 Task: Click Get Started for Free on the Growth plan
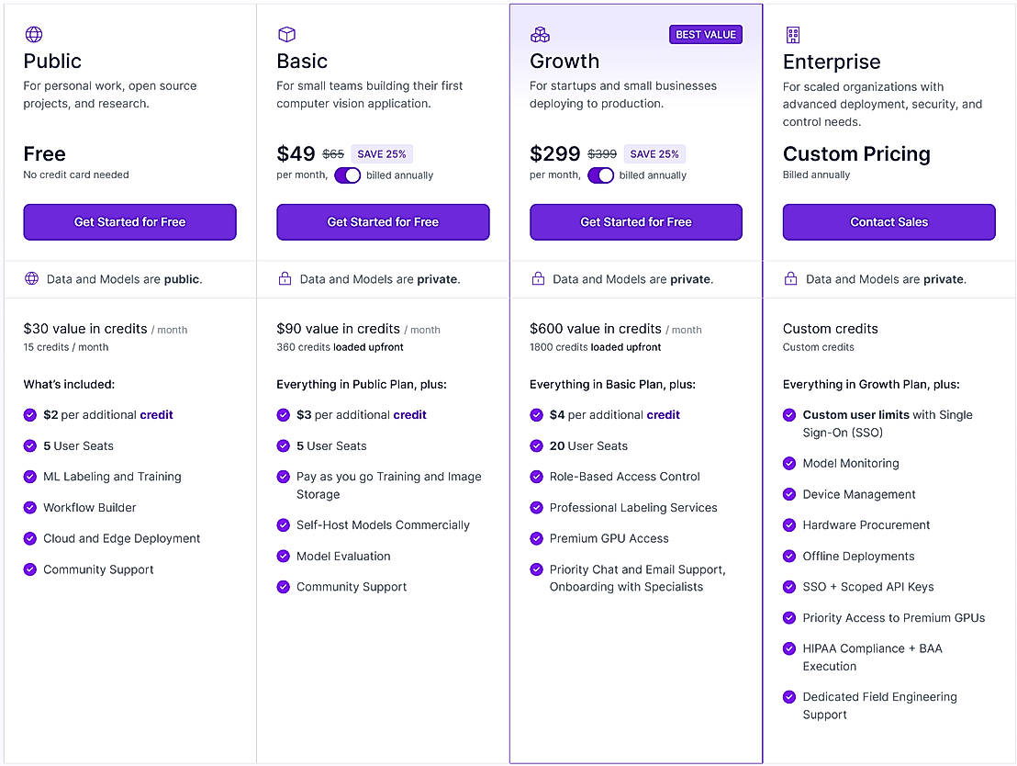(635, 221)
